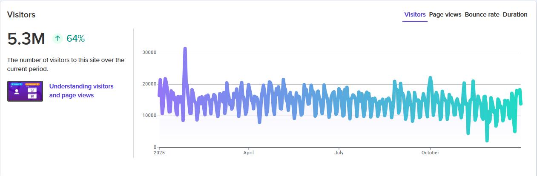This screenshot has height=176, width=537.
Task: Click the April label on the x-axis
Action: [x=248, y=152]
